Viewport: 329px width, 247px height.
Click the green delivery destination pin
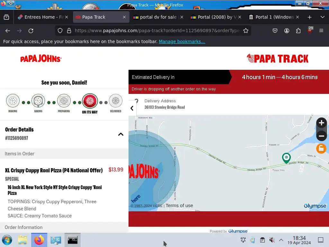pos(286,158)
